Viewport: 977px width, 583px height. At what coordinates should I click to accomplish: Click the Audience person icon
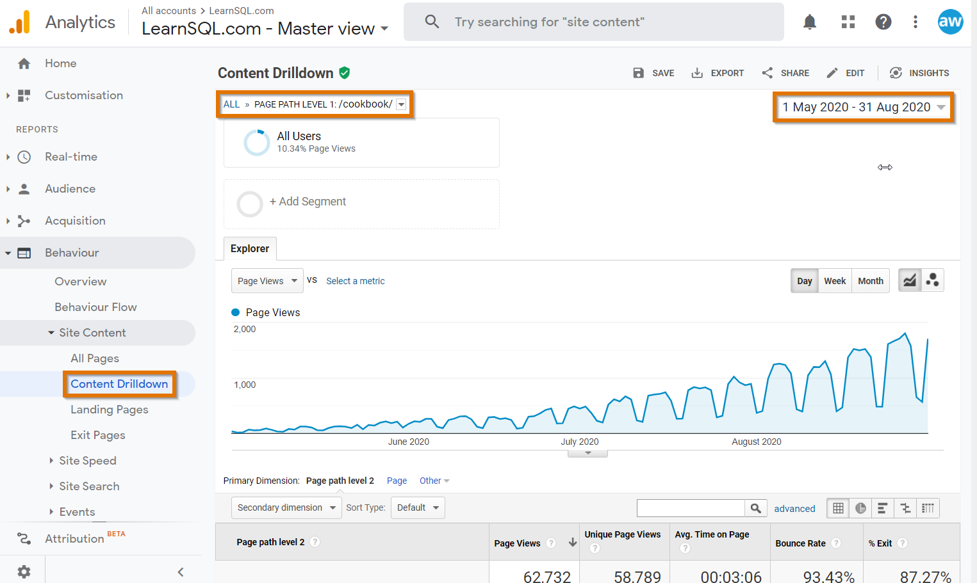[x=24, y=189]
